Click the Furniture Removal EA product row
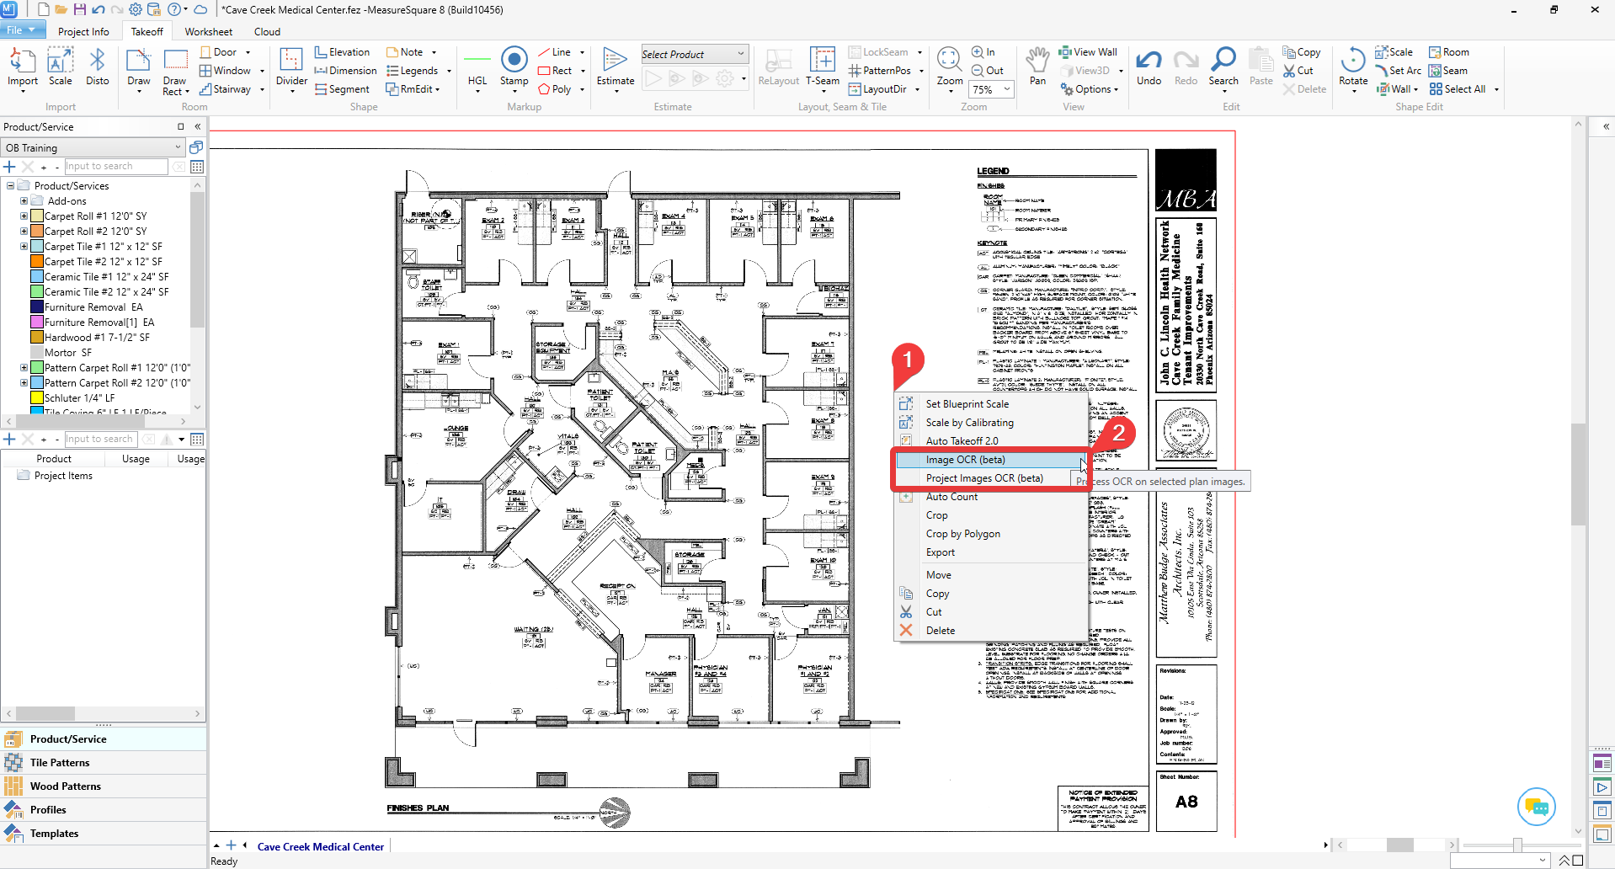Screen dimensions: 1615x869 click(93, 307)
